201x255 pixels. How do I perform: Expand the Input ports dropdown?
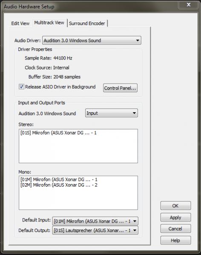[111, 113]
